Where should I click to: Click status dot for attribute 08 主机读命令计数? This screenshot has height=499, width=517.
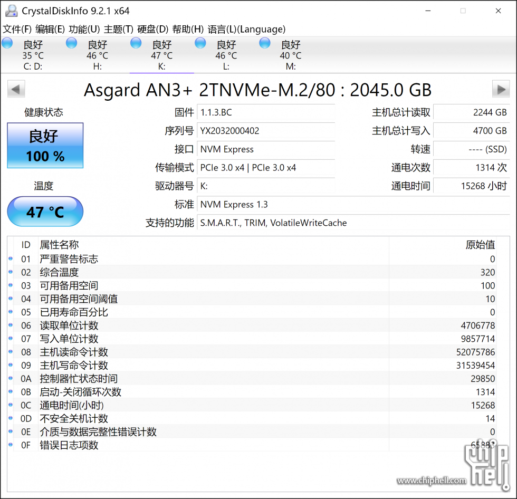tap(11, 352)
